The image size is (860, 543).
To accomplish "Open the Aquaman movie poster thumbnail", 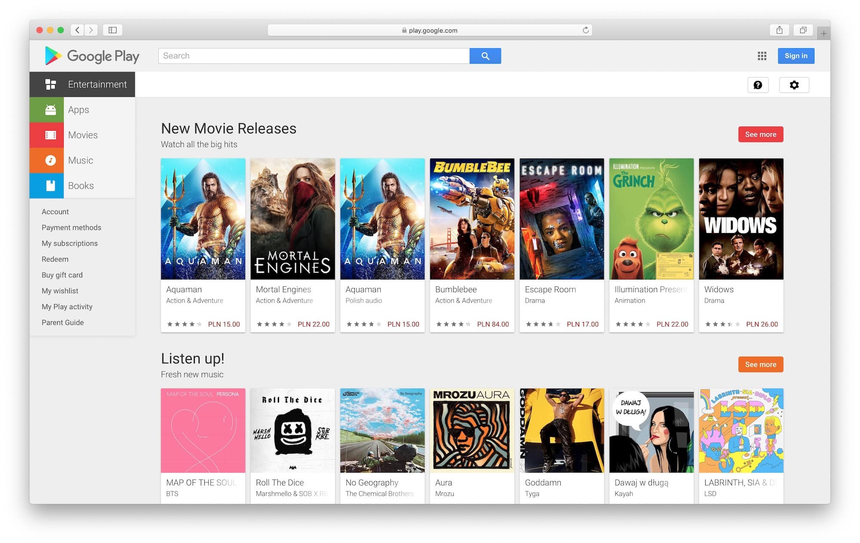I will (203, 219).
